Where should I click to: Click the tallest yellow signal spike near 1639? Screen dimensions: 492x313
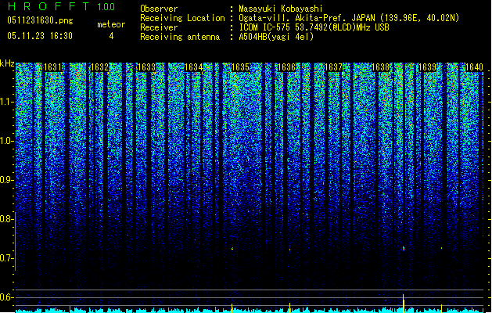pos(404,304)
